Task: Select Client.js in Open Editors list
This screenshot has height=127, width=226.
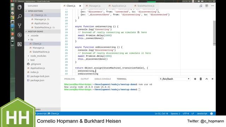Action: (42, 15)
